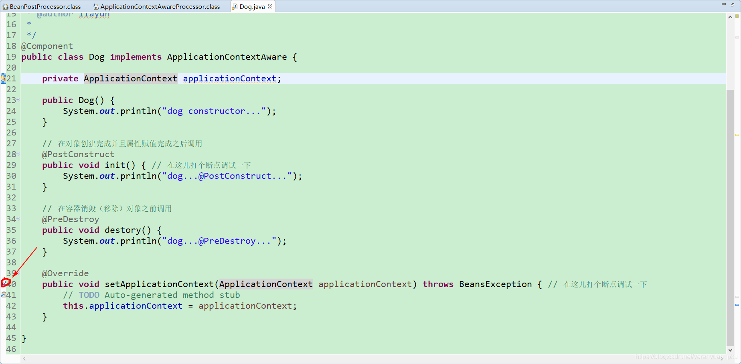The image size is (741, 364).
Task: Click the Java file icon on Dog.java tab
Action: point(235,7)
